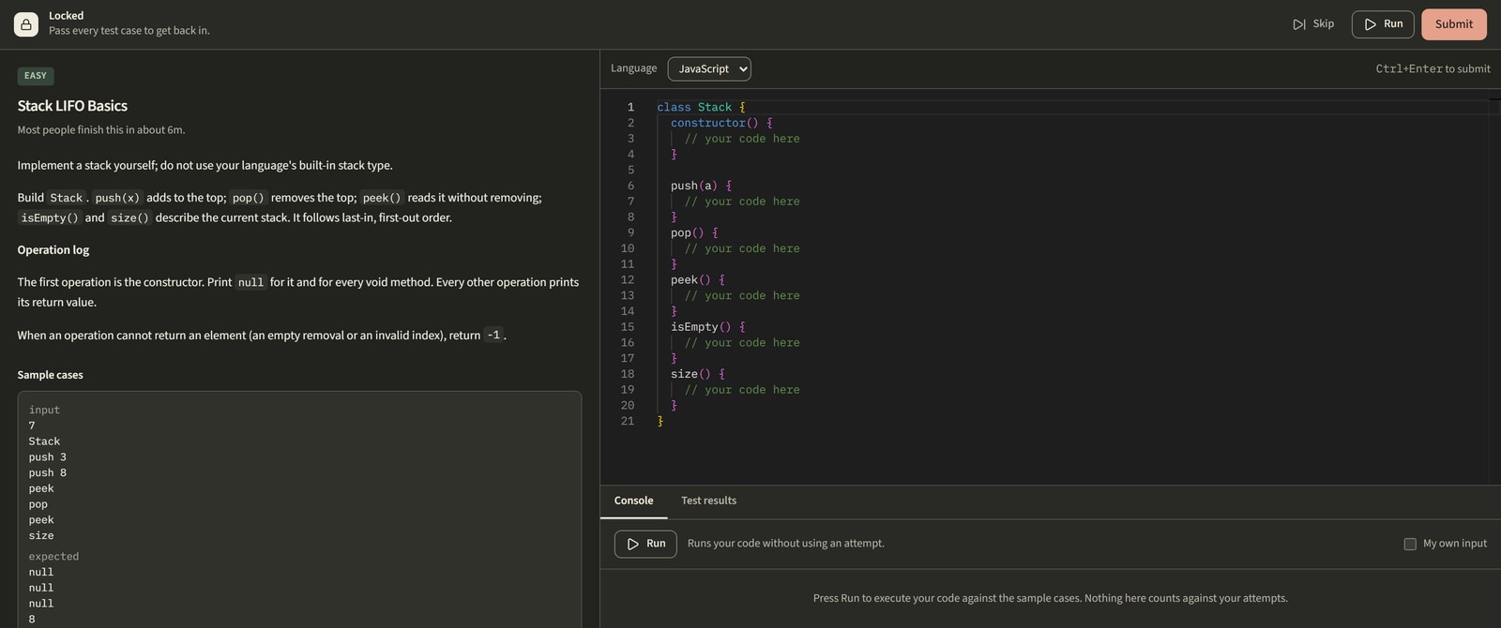Click line number 21 in gutter
The height and width of the screenshot is (628, 1501).
click(x=627, y=421)
